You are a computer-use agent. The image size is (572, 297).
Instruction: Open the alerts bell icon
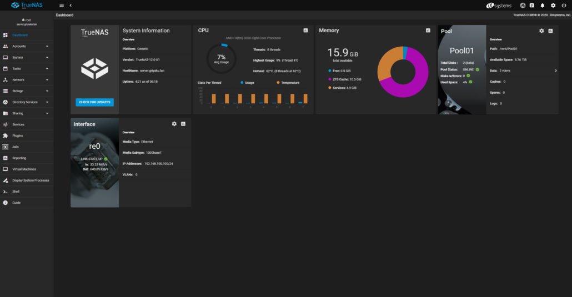[x=543, y=5]
